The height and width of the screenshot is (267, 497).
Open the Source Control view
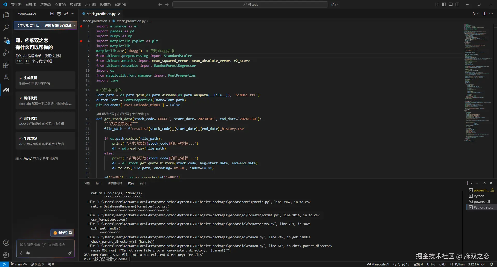coord(6,40)
